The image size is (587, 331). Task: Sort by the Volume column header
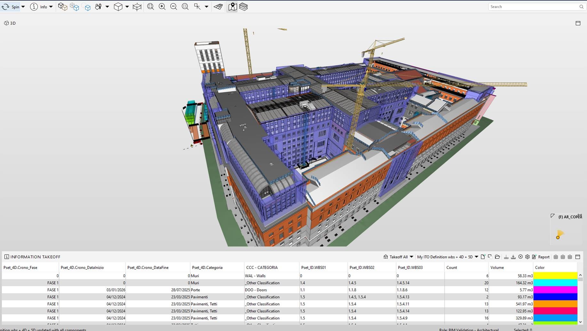coord(497,267)
